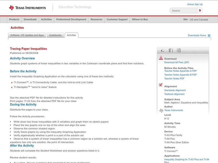The height and width of the screenshot is (163, 218).
Task: Click the Before the Activity heading
Action: pyautogui.click(x=23, y=71)
